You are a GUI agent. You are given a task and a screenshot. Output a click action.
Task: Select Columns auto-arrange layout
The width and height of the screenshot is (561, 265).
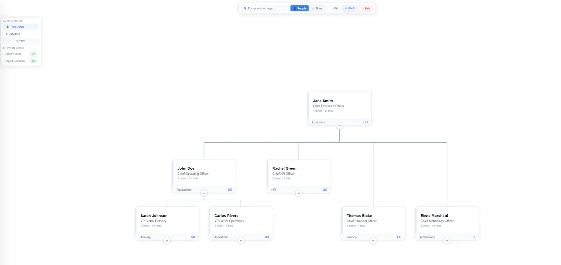click(x=21, y=34)
